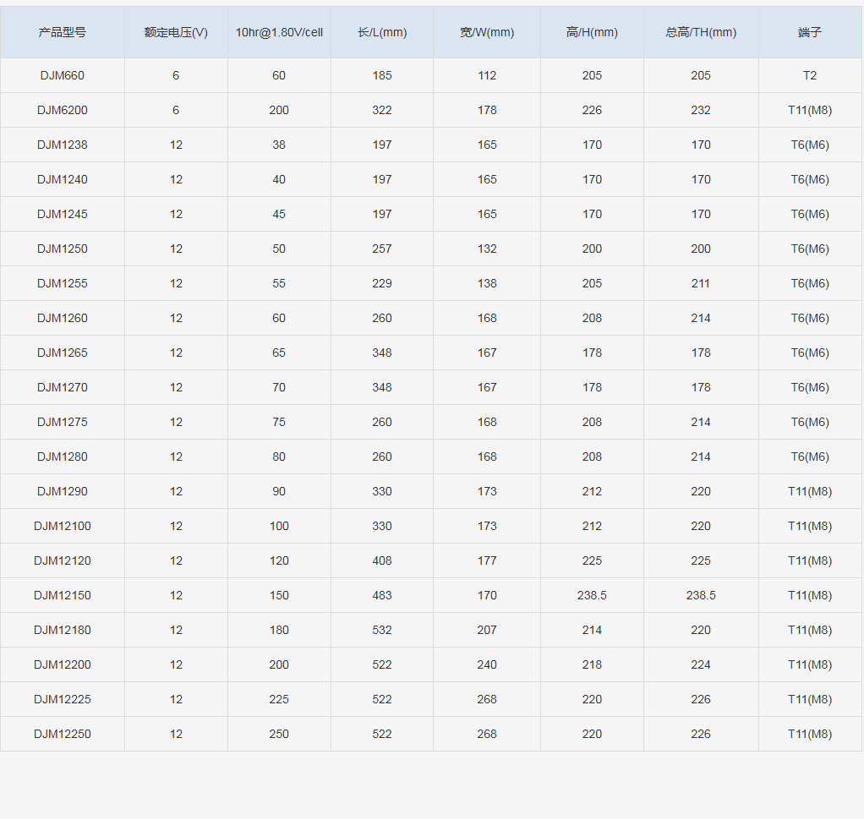This screenshot has width=864, height=820.
Task: Select the DJM1240 model cell
Action: [x=63, y=180]
